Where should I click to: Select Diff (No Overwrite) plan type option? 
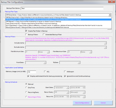(58, 18)
